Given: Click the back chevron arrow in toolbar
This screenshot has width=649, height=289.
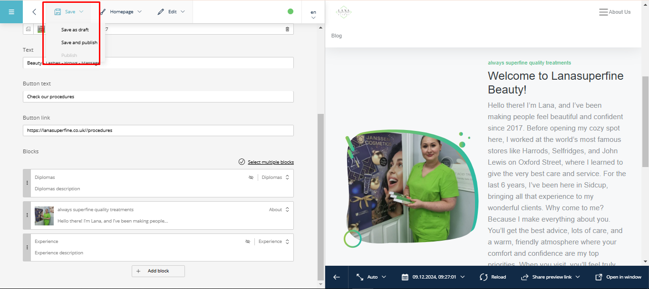Looking at the screenshot, I should (34, 12).
